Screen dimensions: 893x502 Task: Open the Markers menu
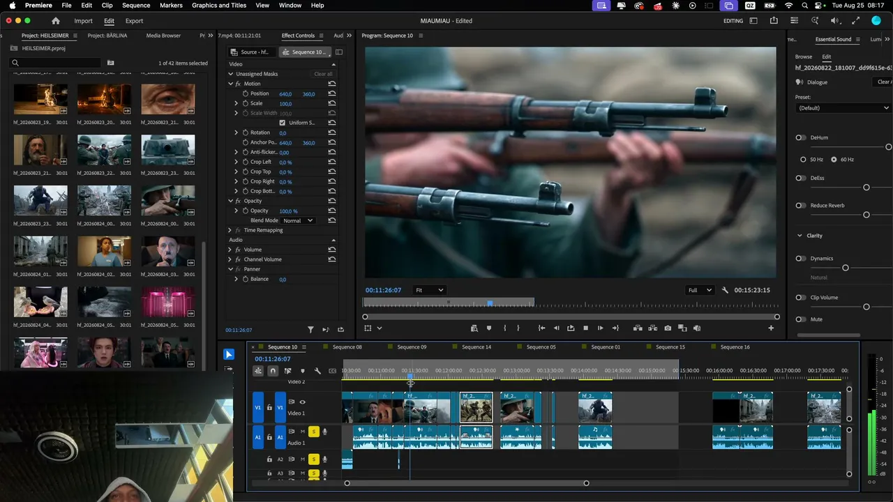coord(171,6)
